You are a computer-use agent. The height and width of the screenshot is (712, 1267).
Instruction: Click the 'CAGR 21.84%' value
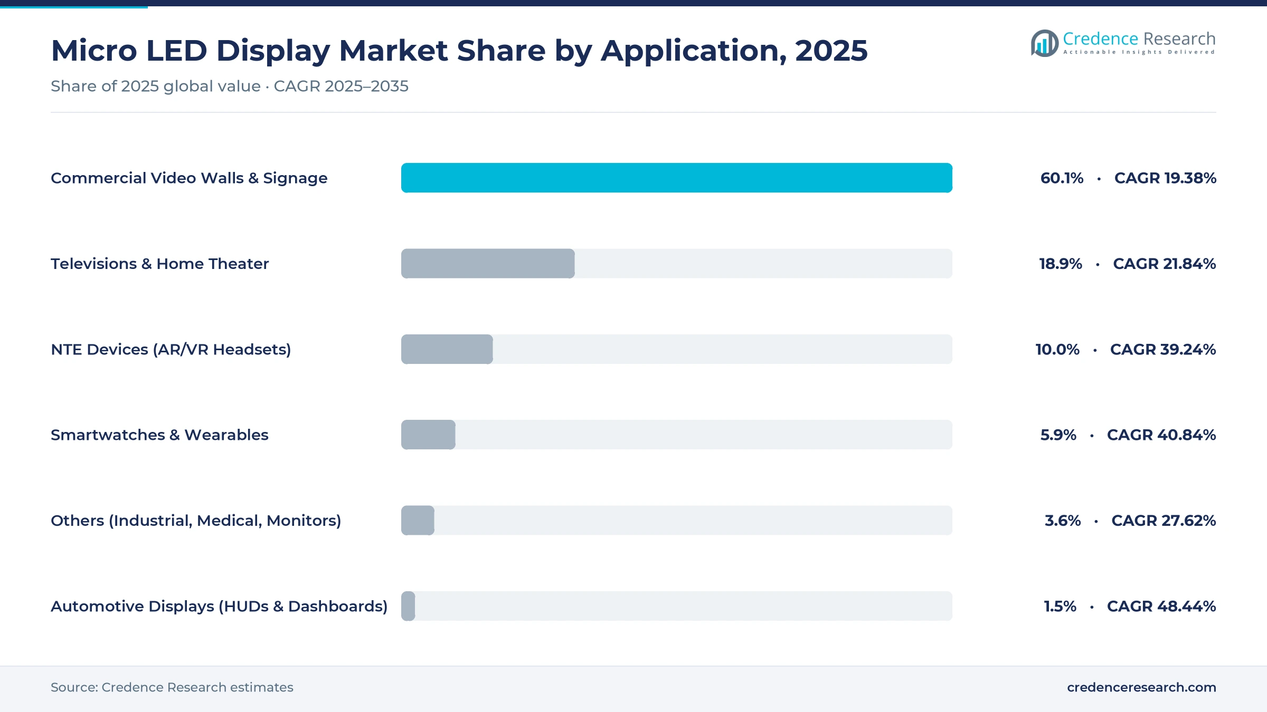click(1165, 264)
